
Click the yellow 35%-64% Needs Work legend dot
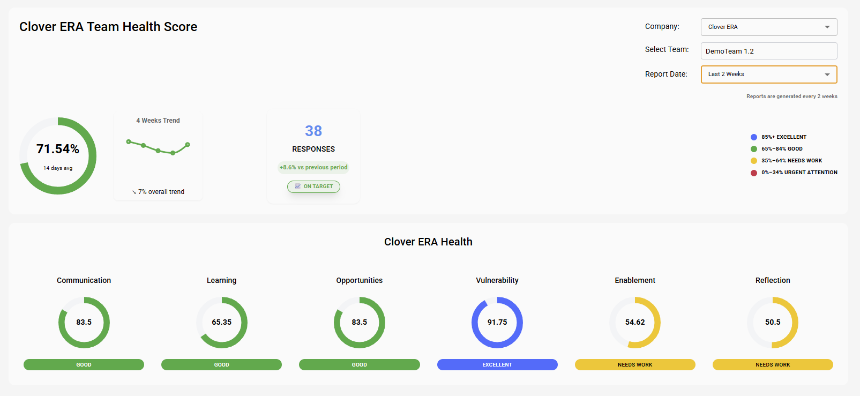pyautogui.click(x=754, y=161)
